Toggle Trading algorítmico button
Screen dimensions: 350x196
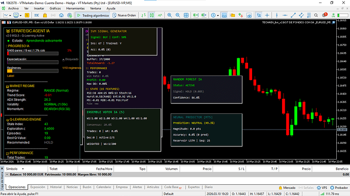click(x=93, y=15)
